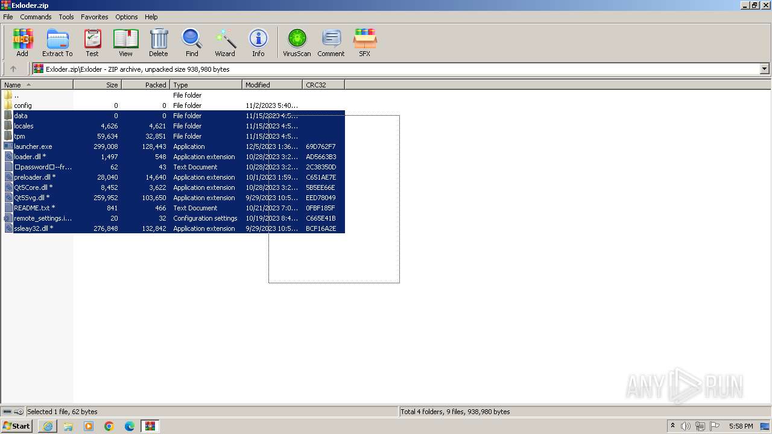Launch the Wizard toolbar icon
The height and width of the screenshot is (434, 772).
[x=225, y=42]
